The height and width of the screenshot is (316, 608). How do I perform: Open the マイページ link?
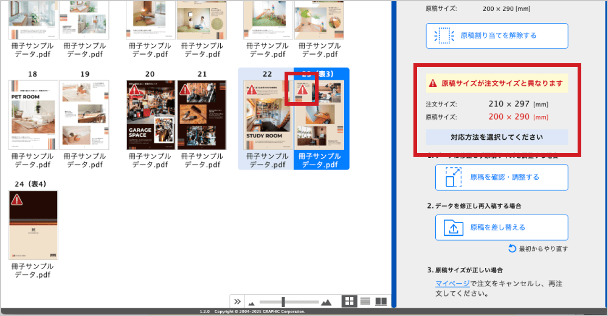pyautogui.click(x=452, y=283)
